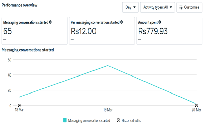Viewport: 204px width, 136px height.
Task: Expand the Activity types: All dropdown
Action: coord(157,7)
